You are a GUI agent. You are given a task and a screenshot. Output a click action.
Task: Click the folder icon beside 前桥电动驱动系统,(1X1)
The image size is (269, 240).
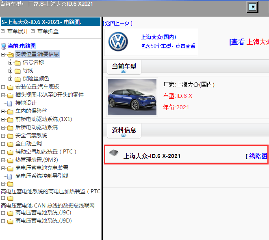coord(10,120)
